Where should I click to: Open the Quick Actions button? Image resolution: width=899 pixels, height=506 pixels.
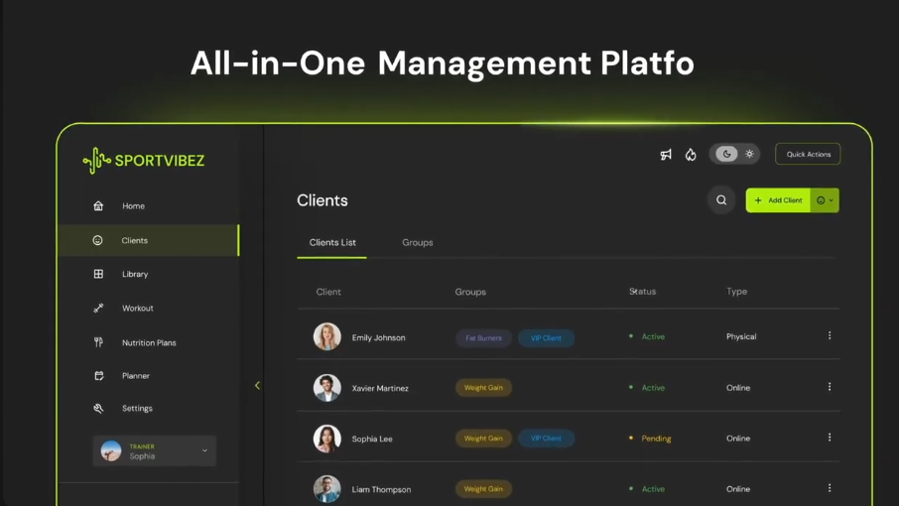click(x=808, y=154)
